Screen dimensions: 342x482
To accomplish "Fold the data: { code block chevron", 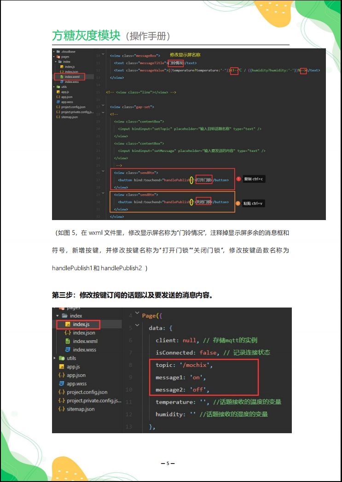I will pyautogui.click(x=137, y=325).
